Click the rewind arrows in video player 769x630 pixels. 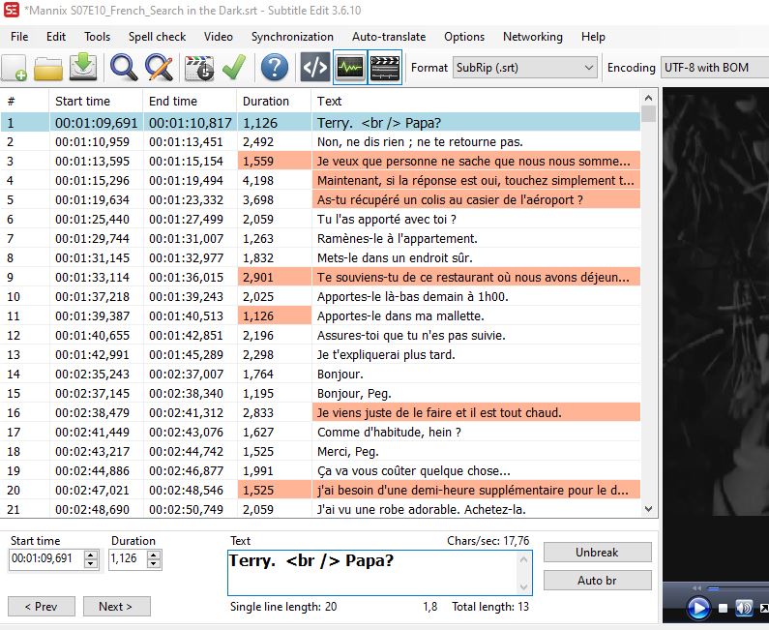coord(696,587)
